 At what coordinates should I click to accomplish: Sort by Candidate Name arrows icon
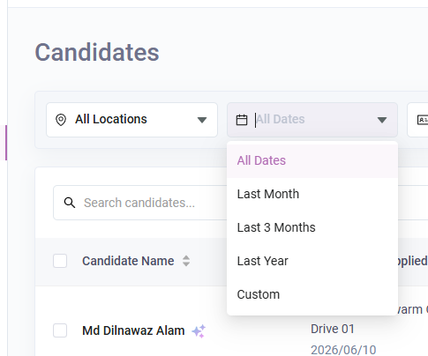tap(186, 261)
